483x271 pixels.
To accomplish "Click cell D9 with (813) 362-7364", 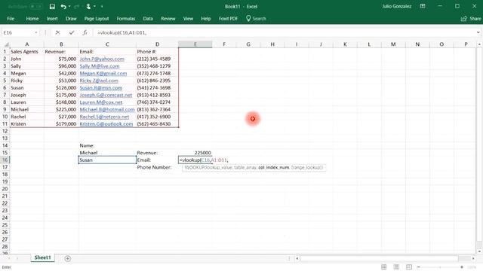I will [x=157, y=109].
